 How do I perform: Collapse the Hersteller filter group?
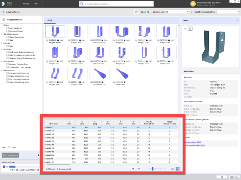click(x=2, y=49)
